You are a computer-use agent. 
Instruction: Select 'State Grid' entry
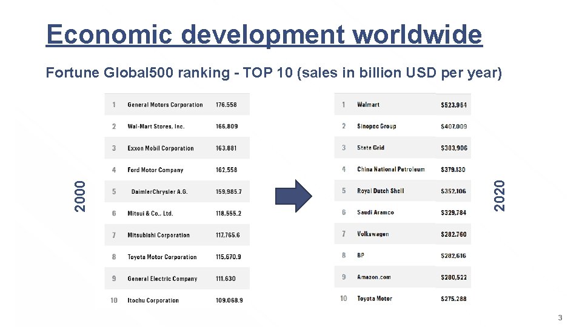point(371,148)
